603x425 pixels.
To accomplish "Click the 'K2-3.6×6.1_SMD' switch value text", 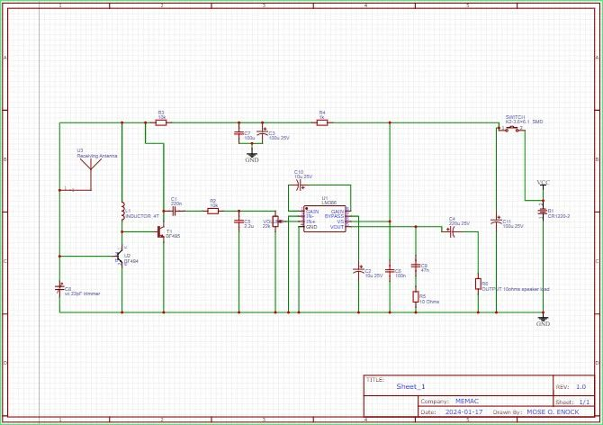I will pos(524,122).
